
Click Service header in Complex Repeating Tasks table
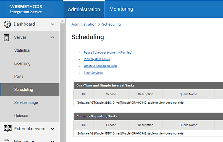[111, 125]
